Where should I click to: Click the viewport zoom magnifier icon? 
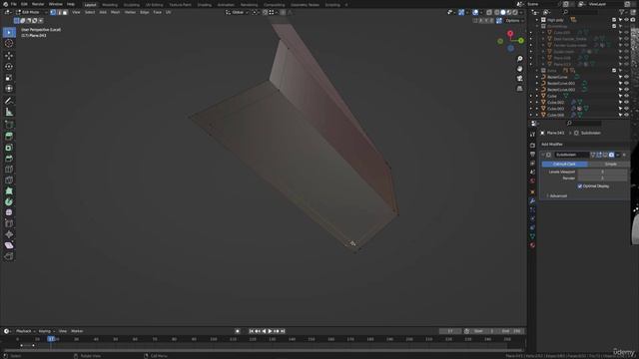pos(519,59)
